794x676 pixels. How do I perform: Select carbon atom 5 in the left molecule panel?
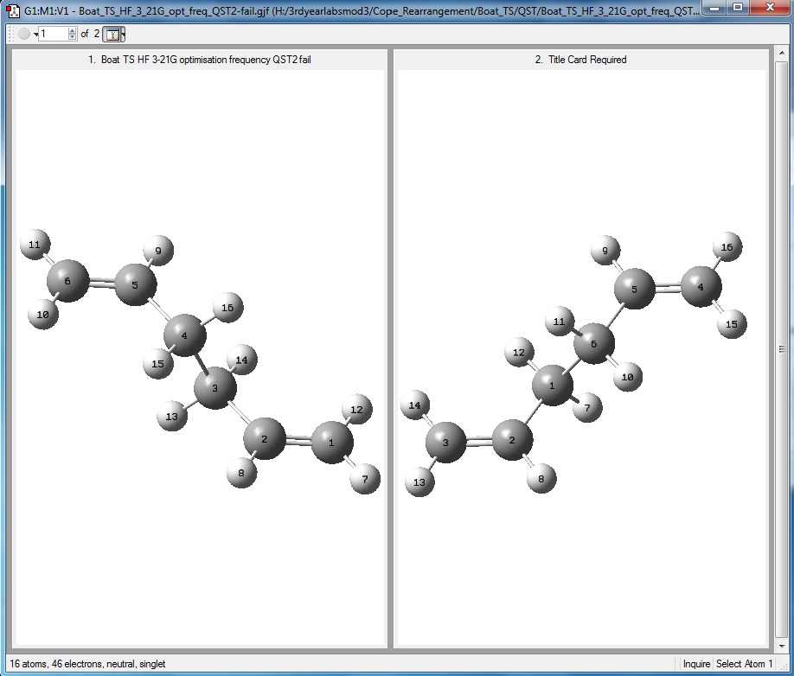(135, 285)
